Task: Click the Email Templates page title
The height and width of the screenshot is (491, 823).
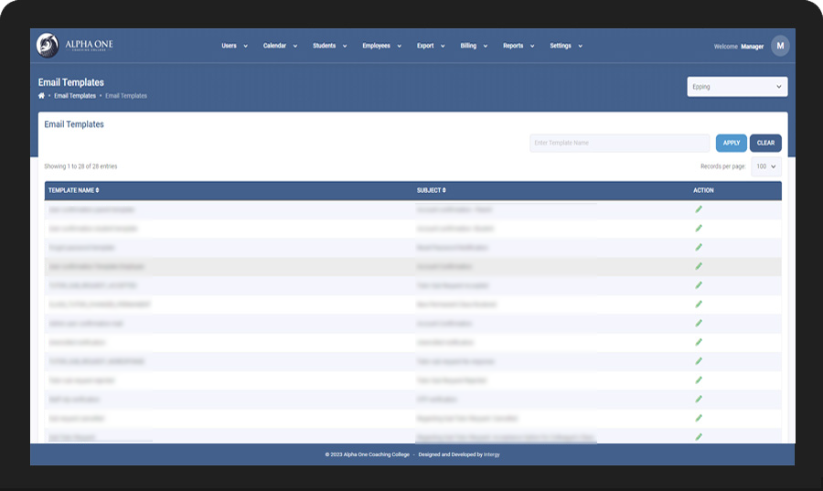Action: coord(70,82)
